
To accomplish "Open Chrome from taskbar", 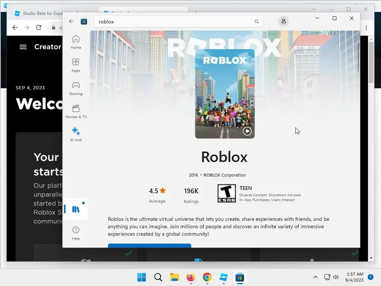I will tap(207, 277).
